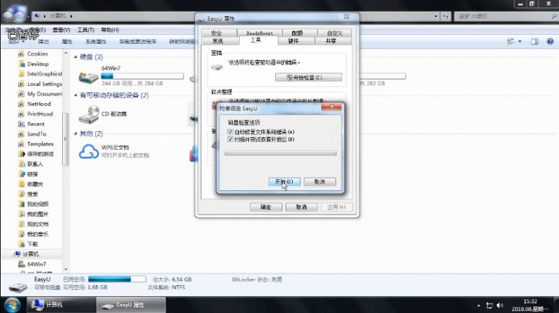The image size is (559, 313).
Task: Click the sidebar scrollbar up arrow
Action: (x=65, y=53)
